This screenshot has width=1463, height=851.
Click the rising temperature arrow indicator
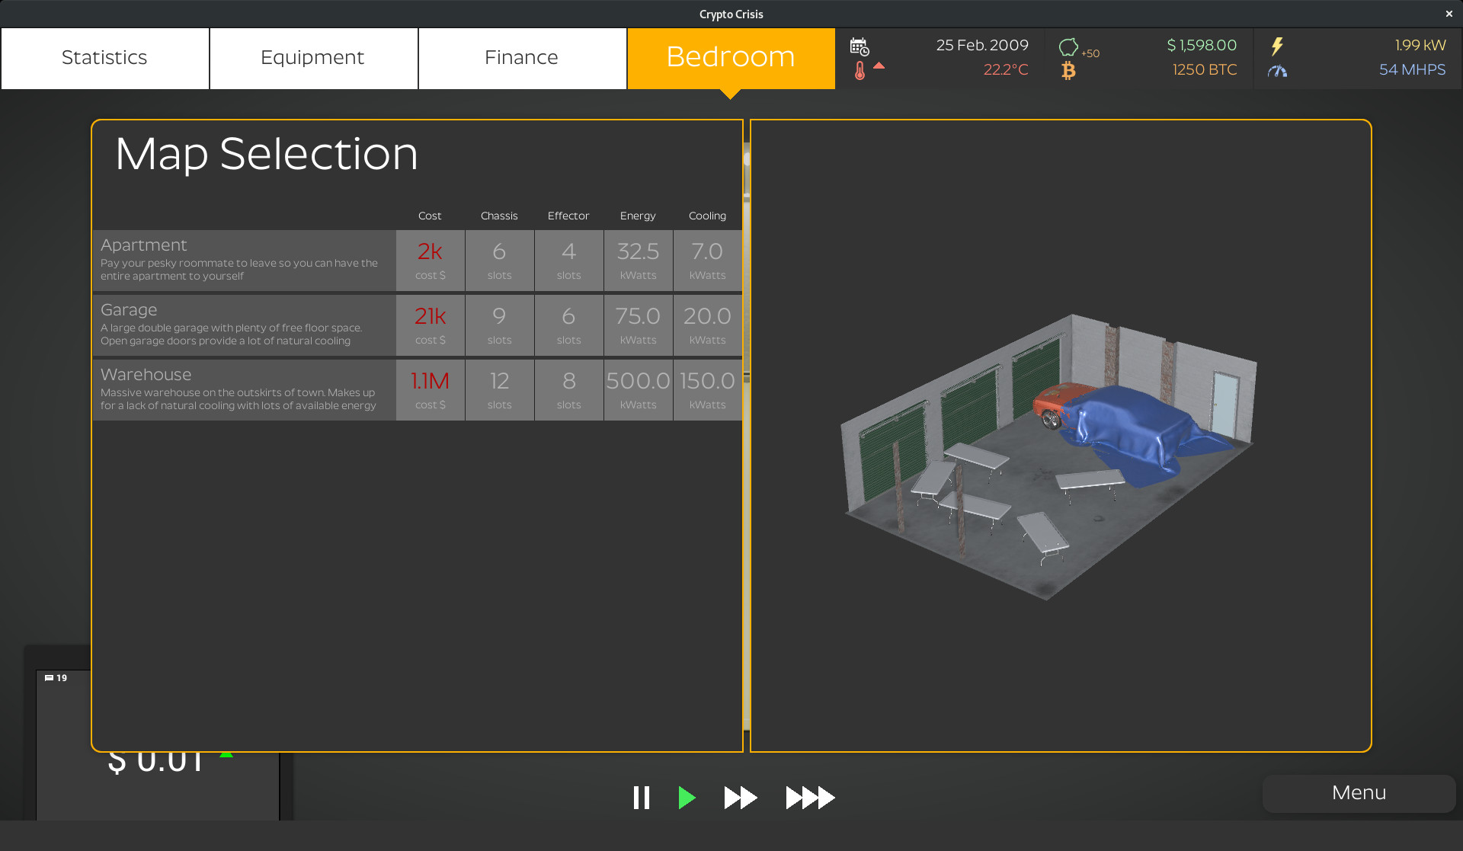(879, 66)
